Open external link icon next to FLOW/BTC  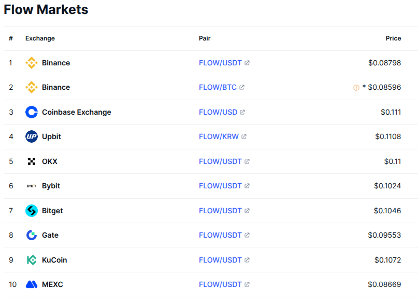tap(242, 87)
